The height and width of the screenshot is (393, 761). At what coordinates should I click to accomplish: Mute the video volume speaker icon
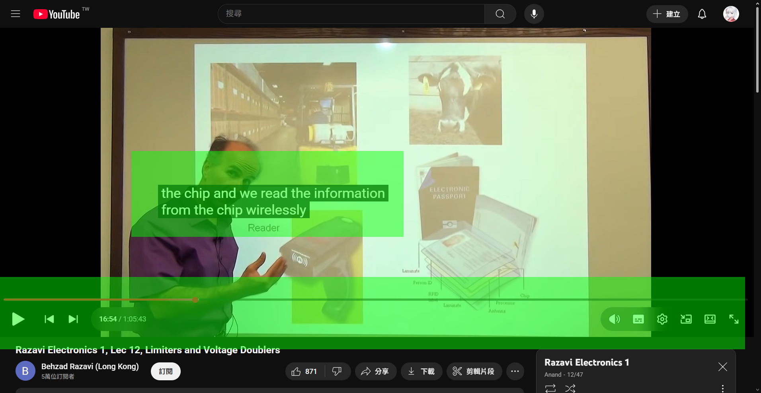615,319
